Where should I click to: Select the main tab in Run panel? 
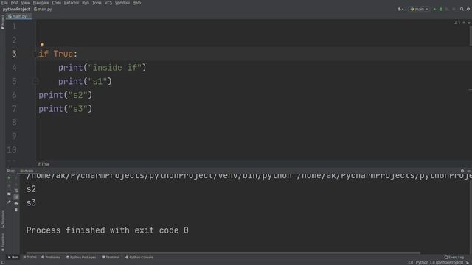click(x=27, y=171)
